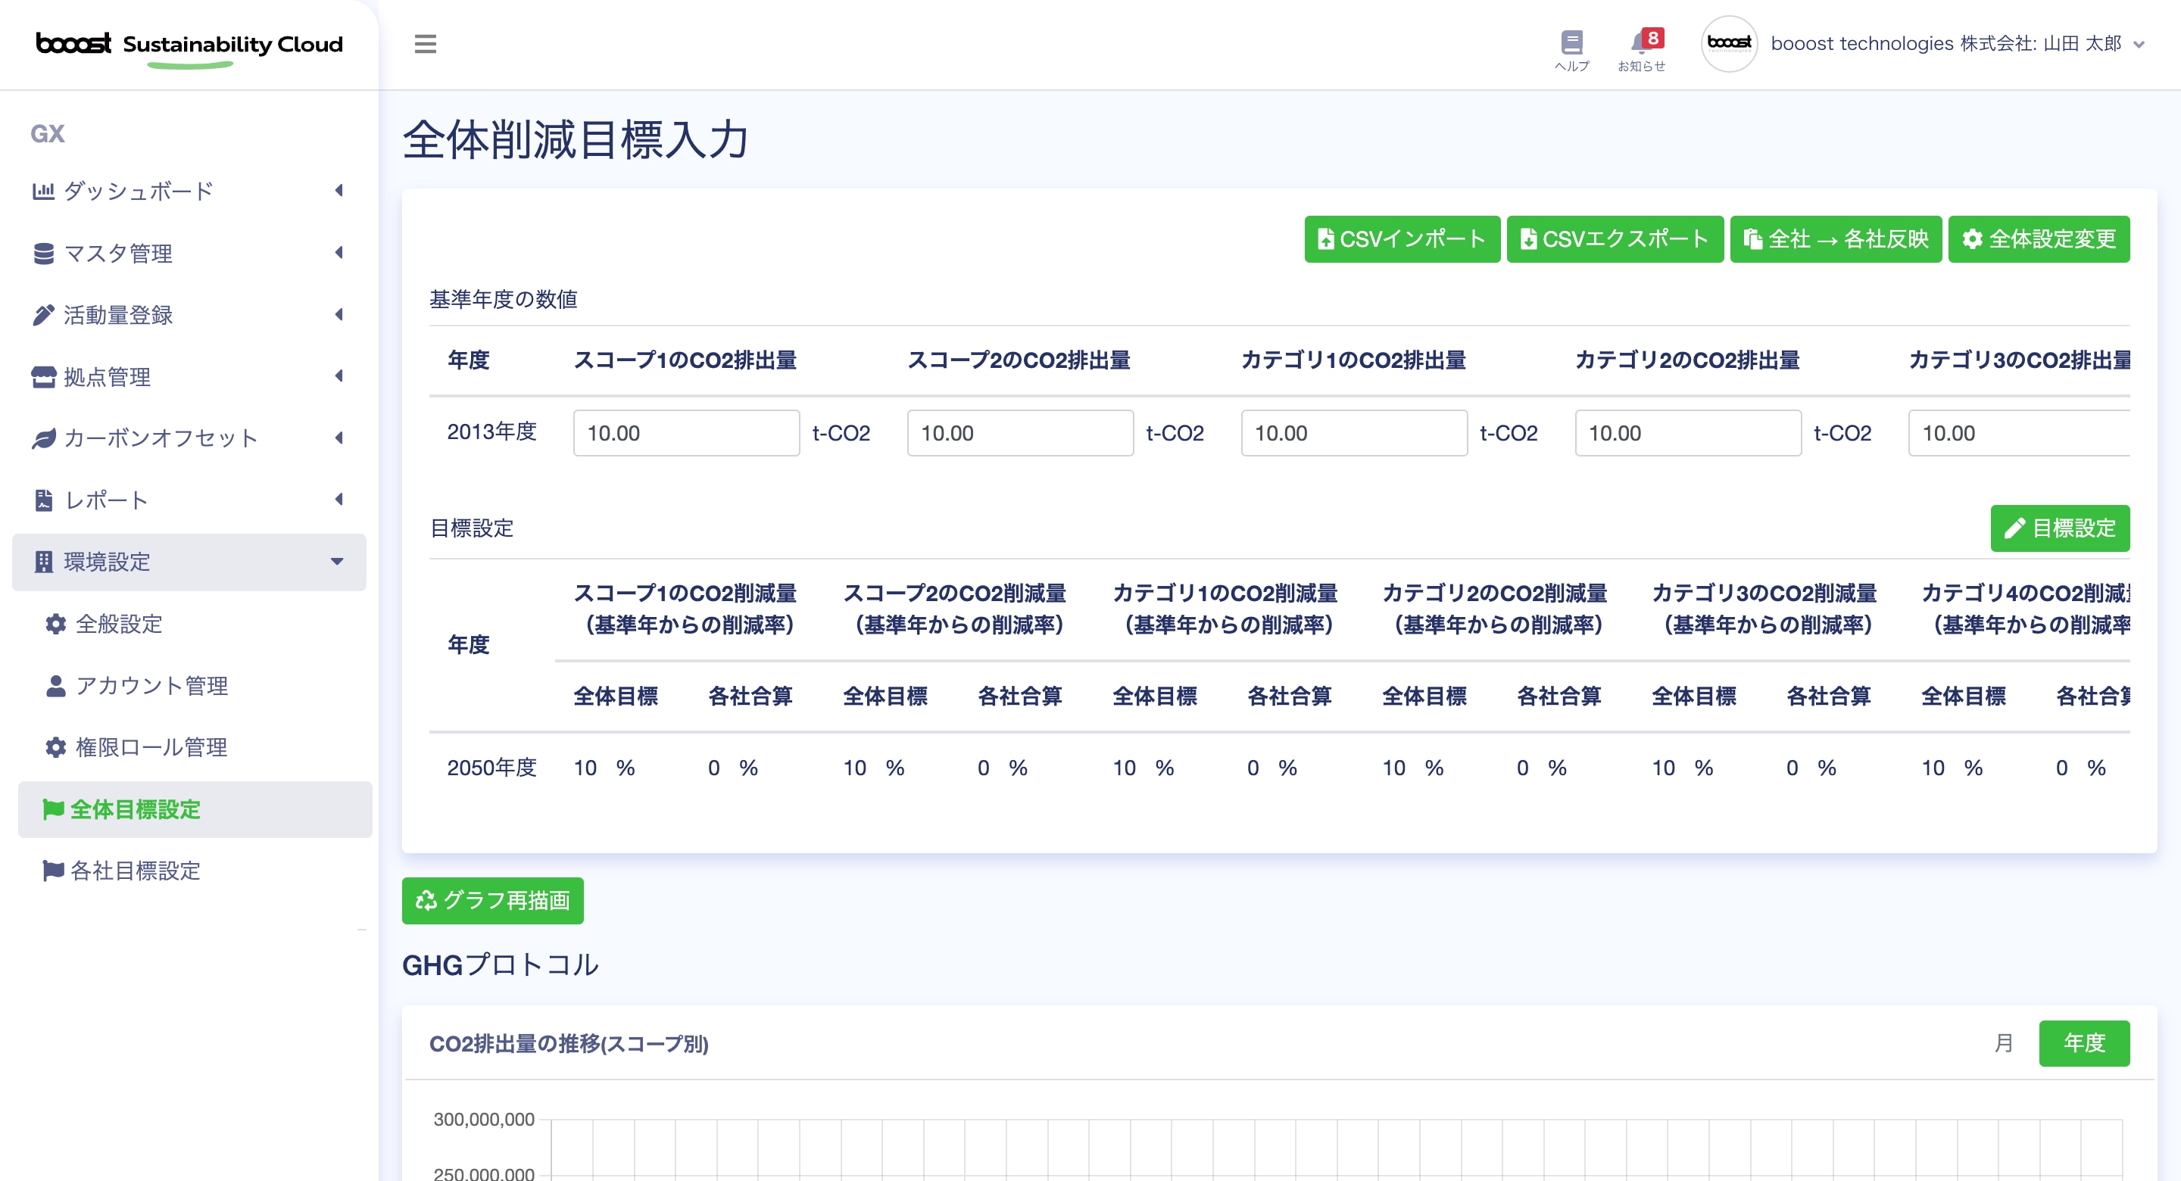This screenshot has width=2181, height=1181.
Task: Switch the chart to 年度 view
Action: (2083, 1043)
